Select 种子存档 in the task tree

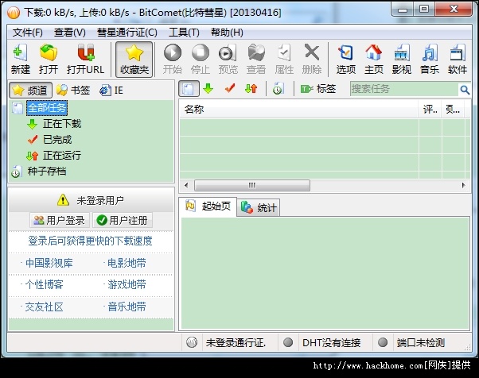tap(47, 172)
